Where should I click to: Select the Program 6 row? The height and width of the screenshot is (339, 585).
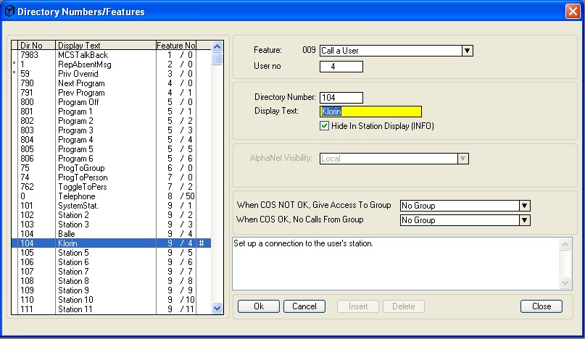[x=111, y=159]
